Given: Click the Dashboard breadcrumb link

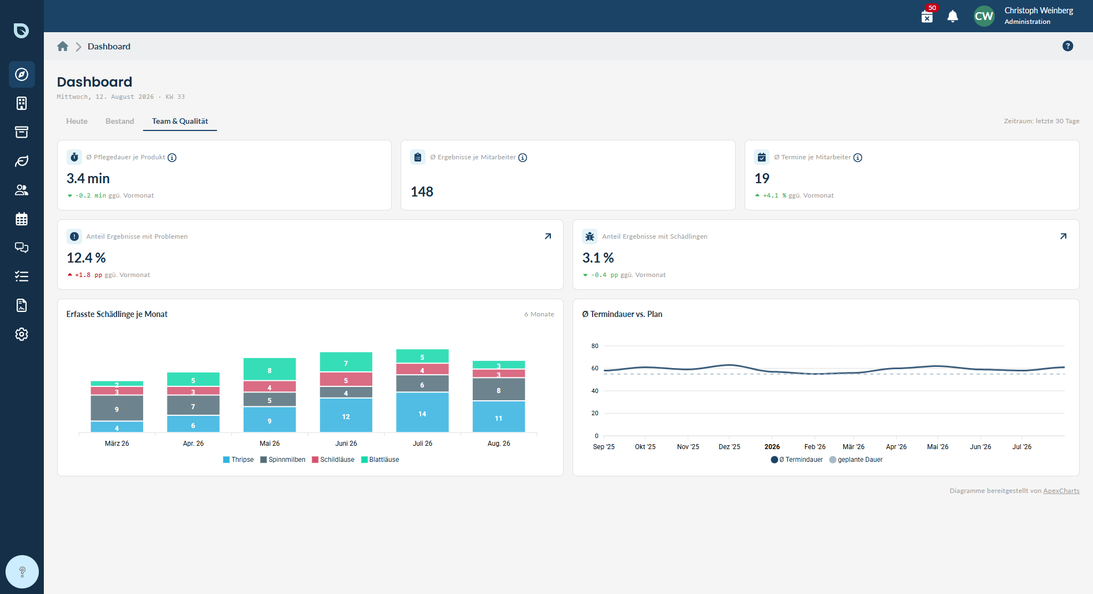Looking at the screenshot, I should (x=109, y=47).
